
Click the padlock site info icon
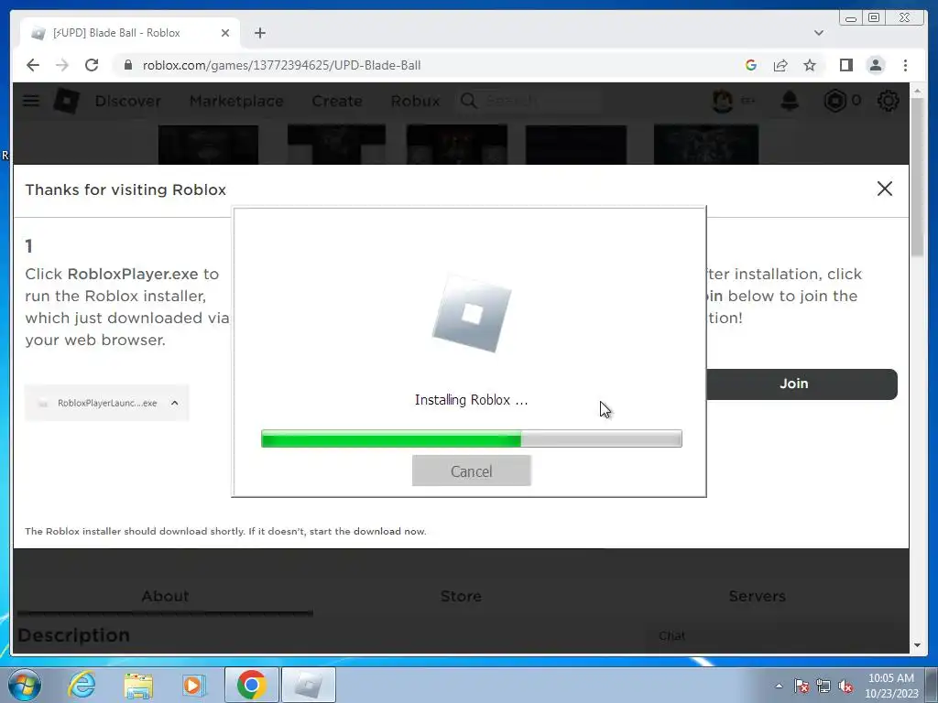coord(127,65)
